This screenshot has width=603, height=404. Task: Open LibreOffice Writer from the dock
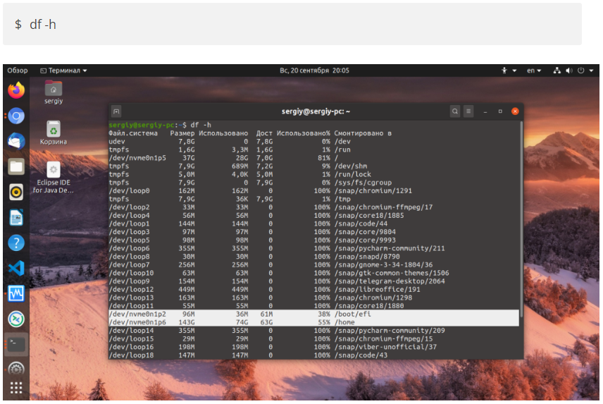point(16,217)
